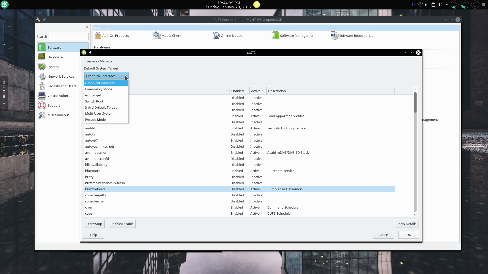Click the scrollbar down arrow in services list
488x274 pixels.
415,215
